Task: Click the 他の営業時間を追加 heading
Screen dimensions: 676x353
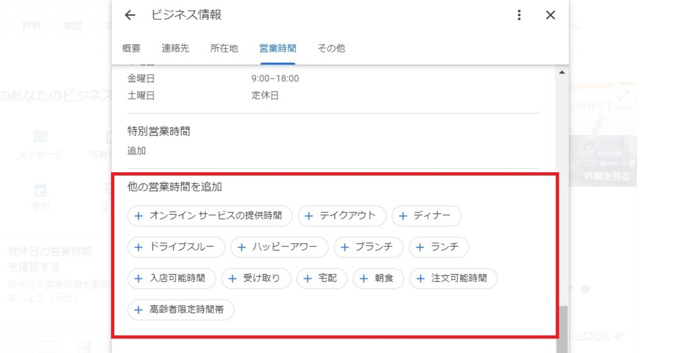Action: [174, 187]
